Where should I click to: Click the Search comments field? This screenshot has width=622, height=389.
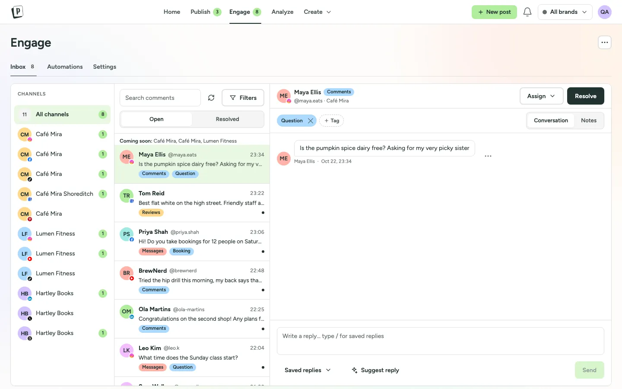160,98
